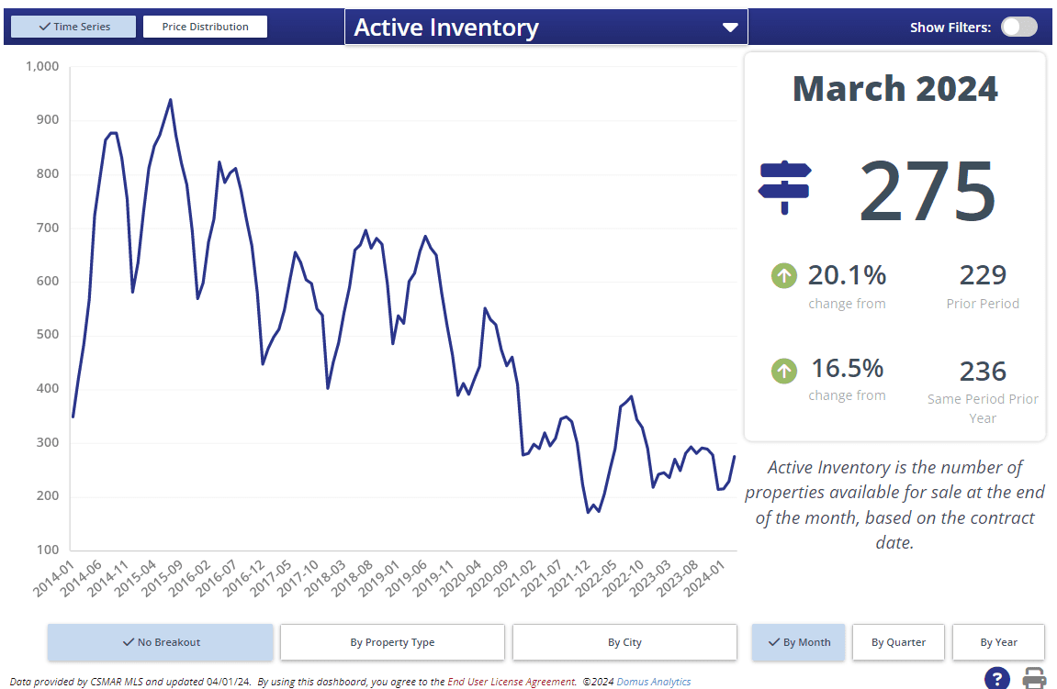Select the No Breakout option
The height and width of the screenshot is (689, 1057).
point(161,642)
